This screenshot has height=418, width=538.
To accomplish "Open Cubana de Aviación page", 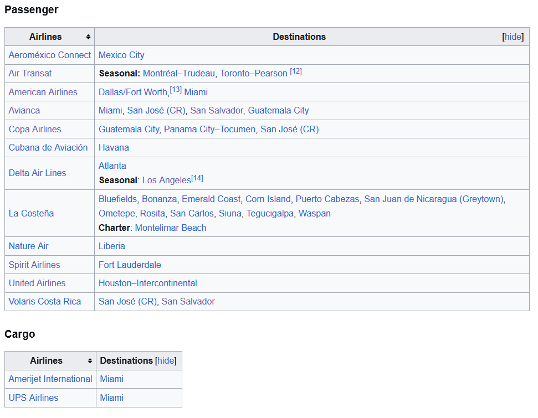I will coord(48,147).
